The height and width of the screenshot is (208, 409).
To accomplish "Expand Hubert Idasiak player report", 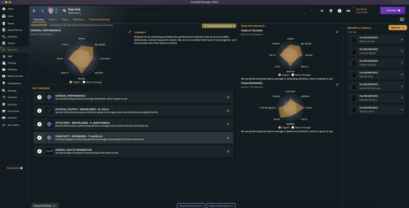I will tap(402, 63).
